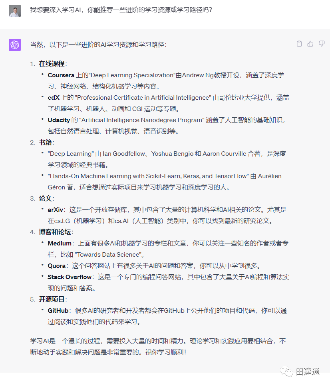Copy the ChatGPT response with clipboard icon
The width and height of the screenshot is (330, 386).
(299, 44)
